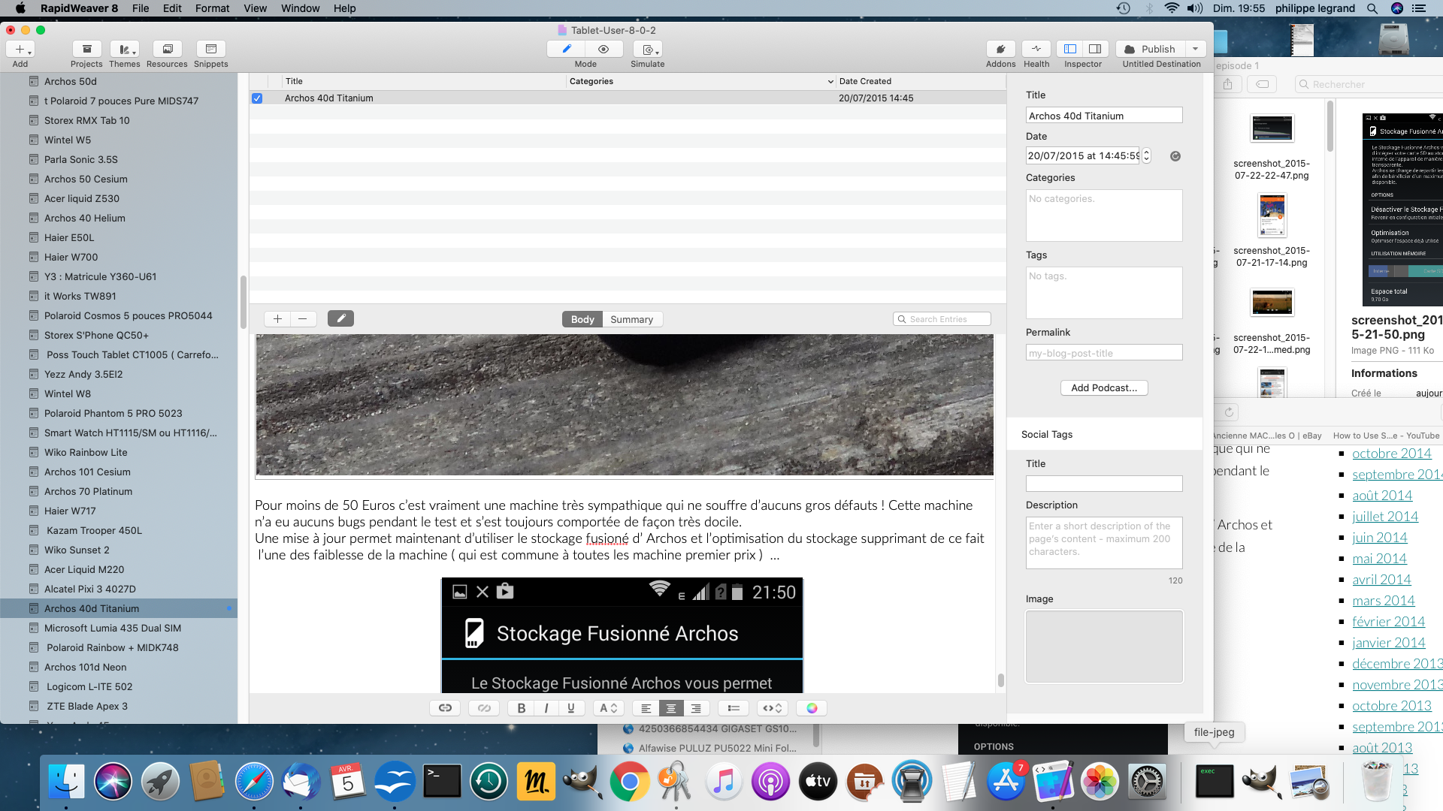Click octobre 2014 link in browser window
The width and height of the screenshot is (1443, 811).
click(x=1392, y=454)
